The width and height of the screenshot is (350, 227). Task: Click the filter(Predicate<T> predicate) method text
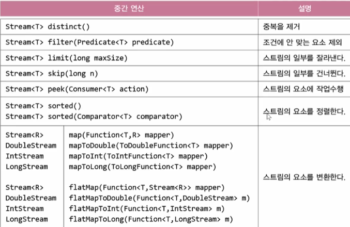[111, 42]
